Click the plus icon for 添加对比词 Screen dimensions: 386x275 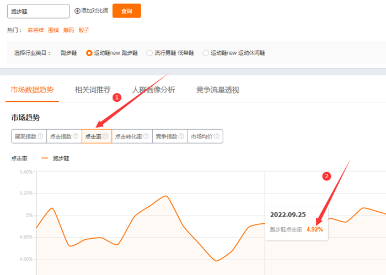point(77,11)
